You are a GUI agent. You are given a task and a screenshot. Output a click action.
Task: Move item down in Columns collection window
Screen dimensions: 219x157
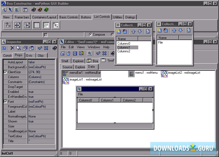pyautogui.click(x=140, y=32)
